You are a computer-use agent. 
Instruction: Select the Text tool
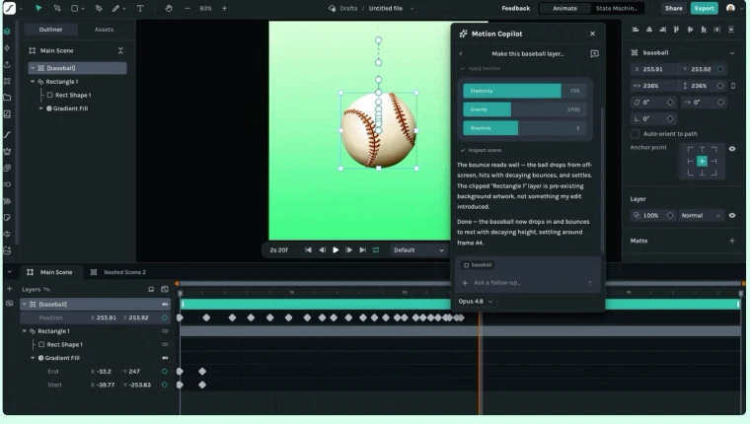pyautogui.click(x=140, y=8)
